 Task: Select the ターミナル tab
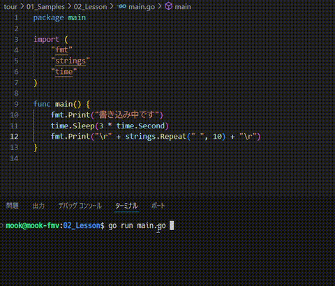click(x=127, y=206)
